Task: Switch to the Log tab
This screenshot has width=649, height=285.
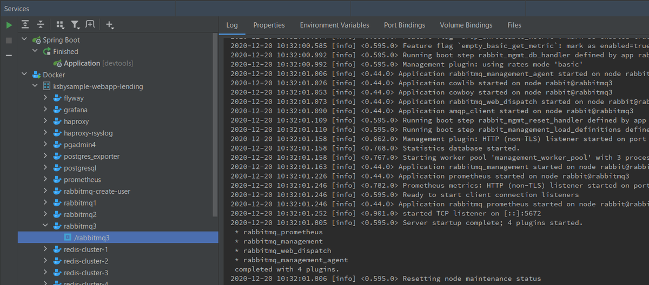Action: coord(231,25)
